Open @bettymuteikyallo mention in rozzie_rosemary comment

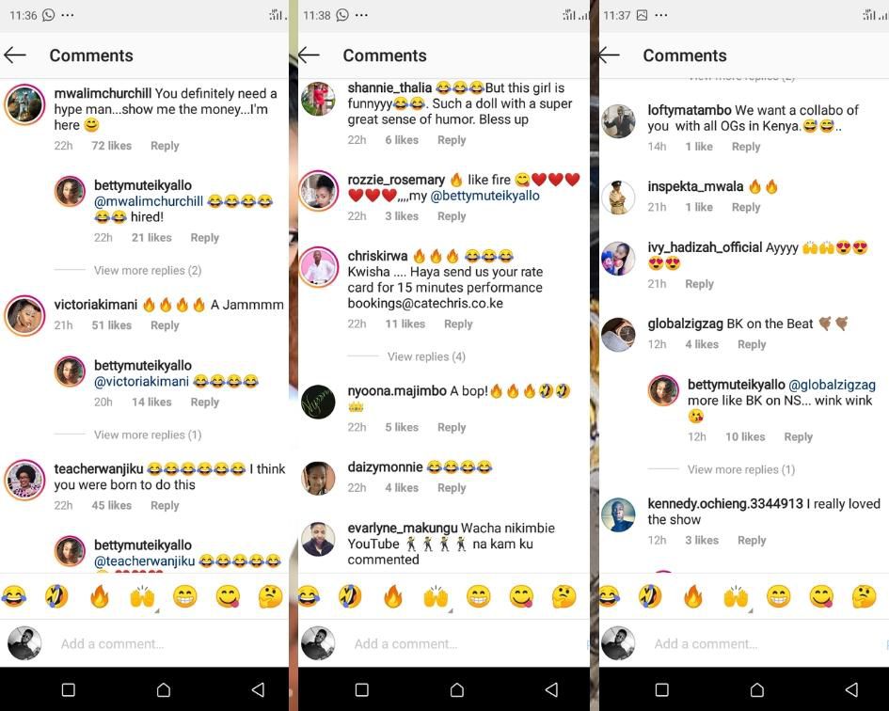(x=484, y=196)
